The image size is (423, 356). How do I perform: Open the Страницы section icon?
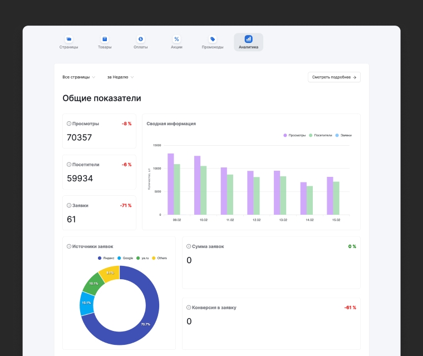[69, 39]
